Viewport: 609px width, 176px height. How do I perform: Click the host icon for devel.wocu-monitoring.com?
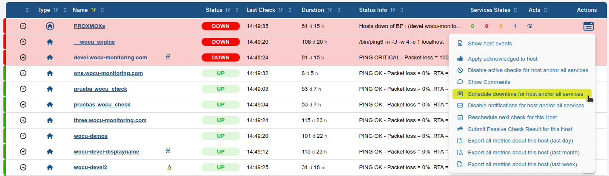click(50, 58)
